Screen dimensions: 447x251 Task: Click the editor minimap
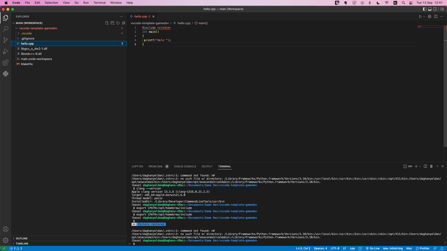point(430,27)
